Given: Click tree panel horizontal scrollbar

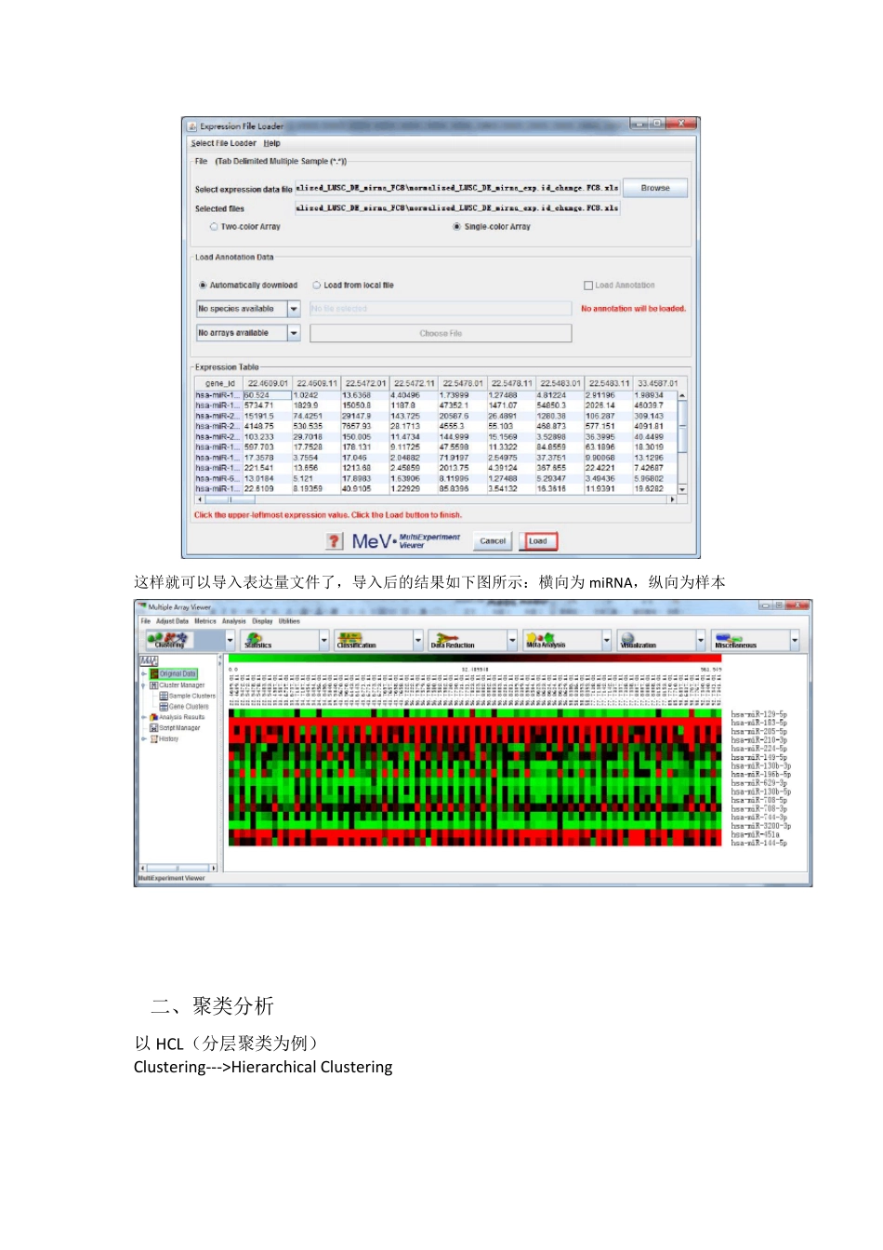Looking at the screenshot, I should 177,868.
